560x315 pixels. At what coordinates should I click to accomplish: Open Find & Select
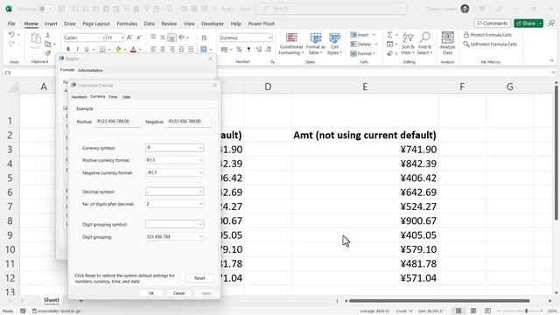[424, 44]
